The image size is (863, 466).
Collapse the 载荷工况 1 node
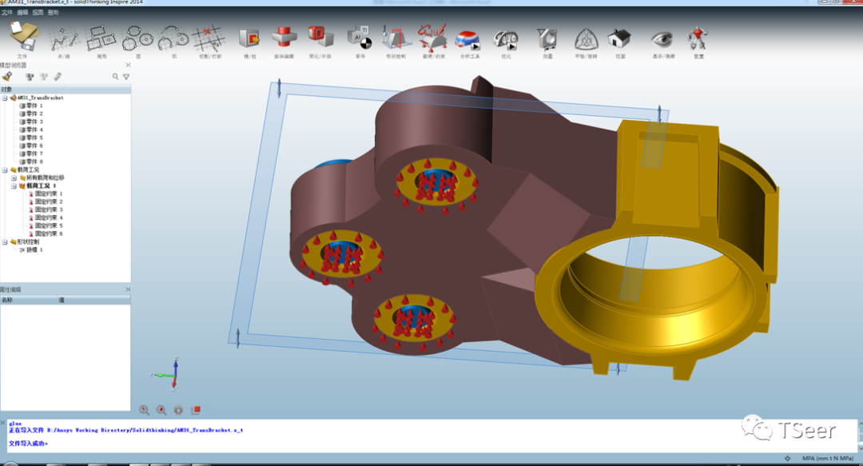[x=14, y=185]
